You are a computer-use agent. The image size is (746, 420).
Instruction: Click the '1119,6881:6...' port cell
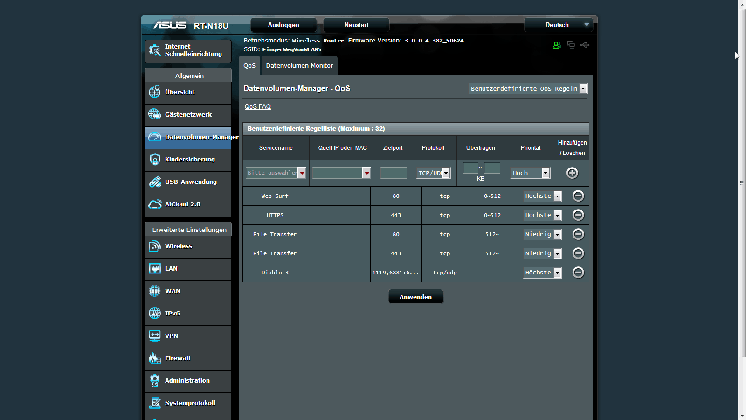(396, 273)
